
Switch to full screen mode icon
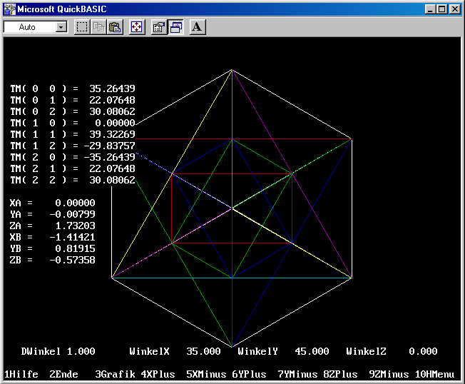pos(137,27)
